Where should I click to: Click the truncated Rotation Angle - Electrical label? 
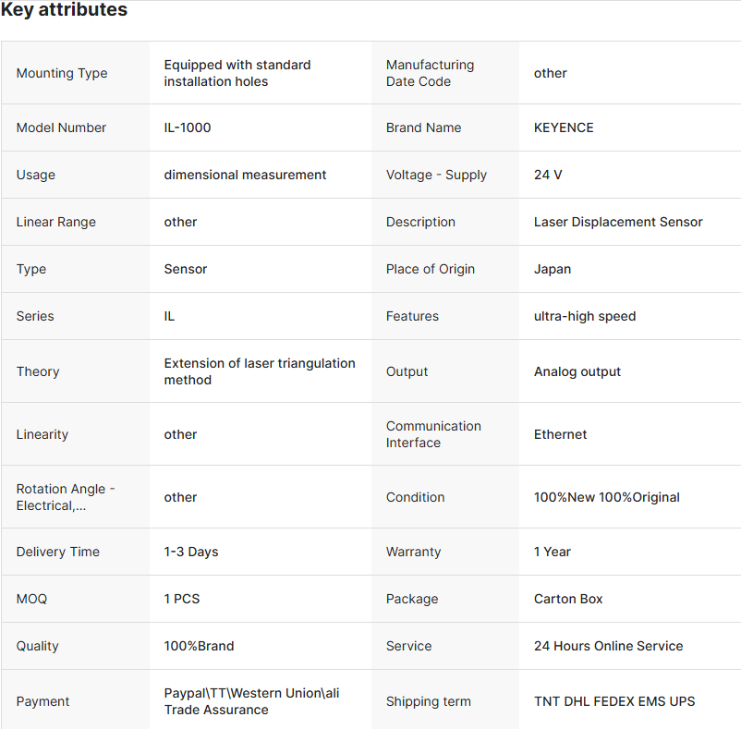point(66,497)
